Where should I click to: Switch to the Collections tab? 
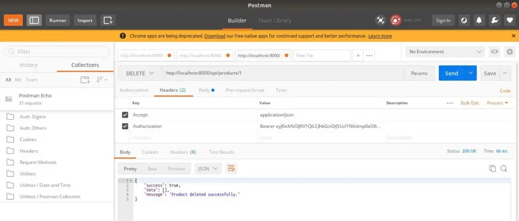click(85, 65)
